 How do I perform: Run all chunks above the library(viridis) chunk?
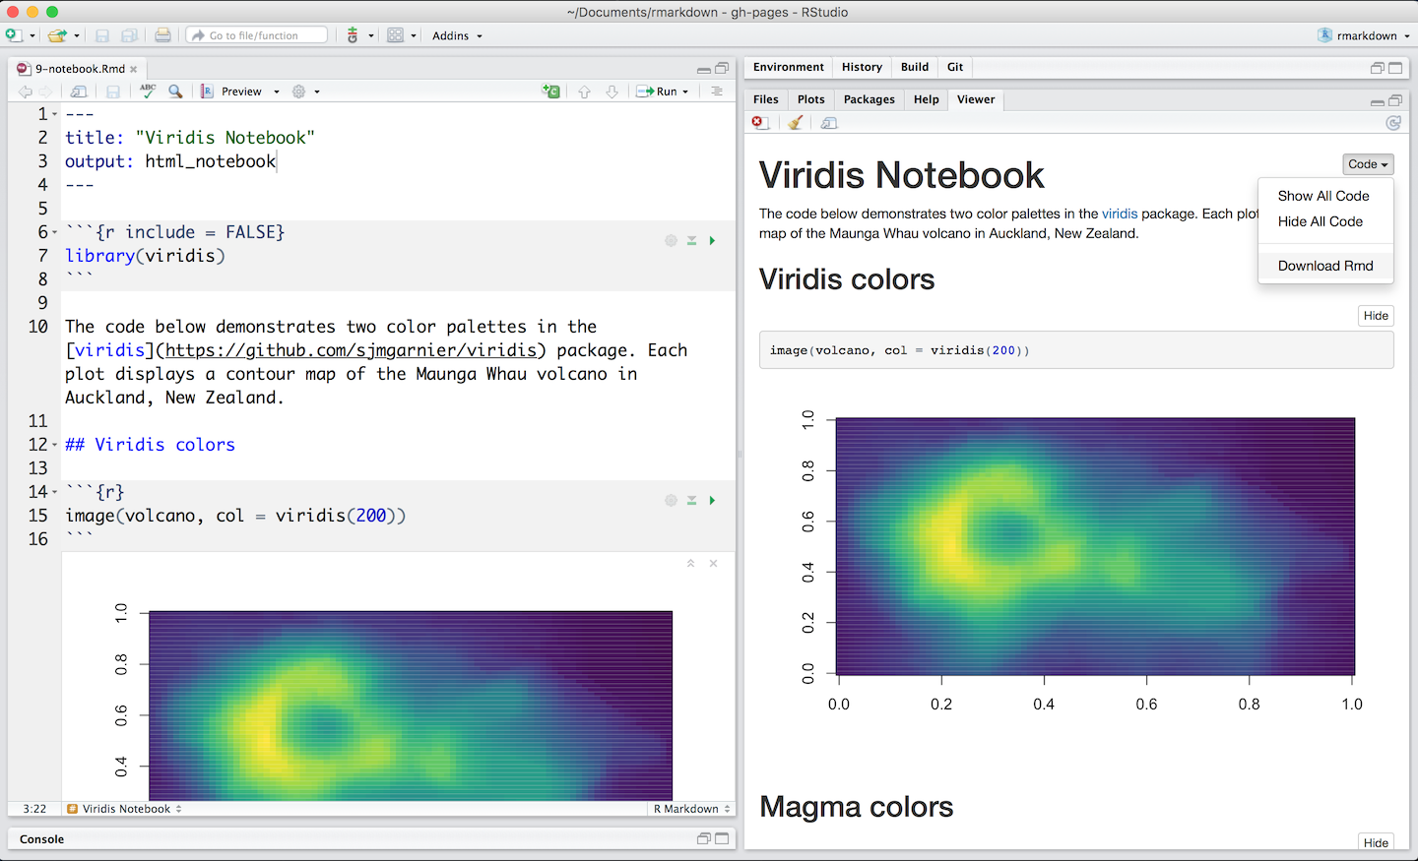point(691,241)
